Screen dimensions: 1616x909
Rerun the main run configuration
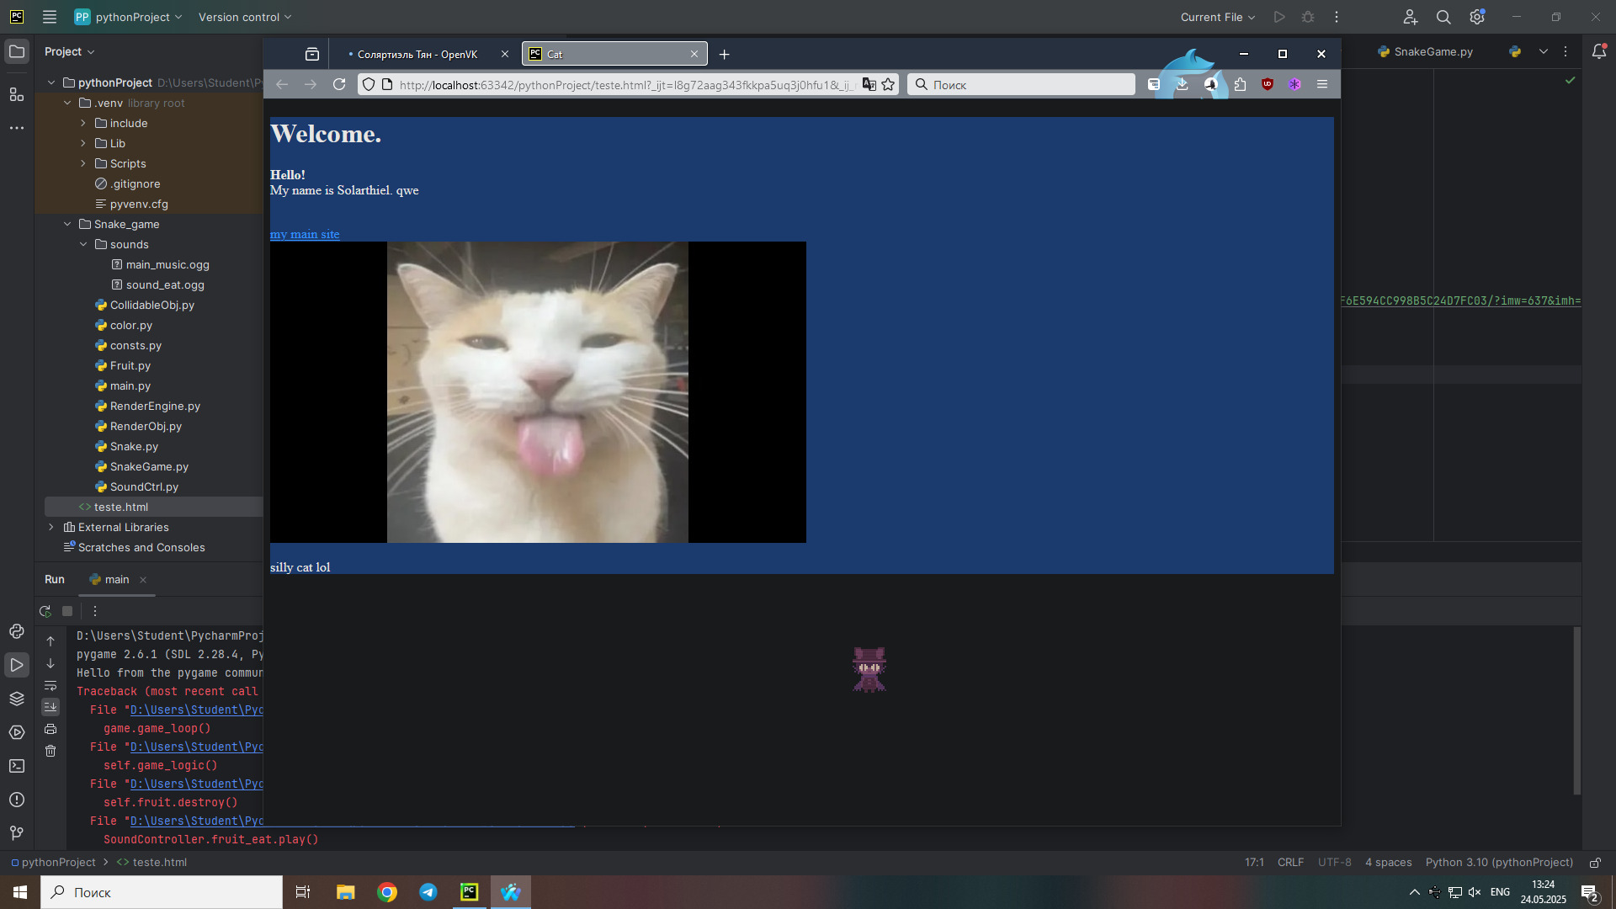tap(45, 611)
